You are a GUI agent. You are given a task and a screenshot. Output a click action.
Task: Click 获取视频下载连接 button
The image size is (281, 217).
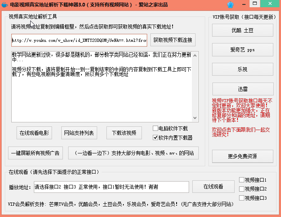coord(173,40)
